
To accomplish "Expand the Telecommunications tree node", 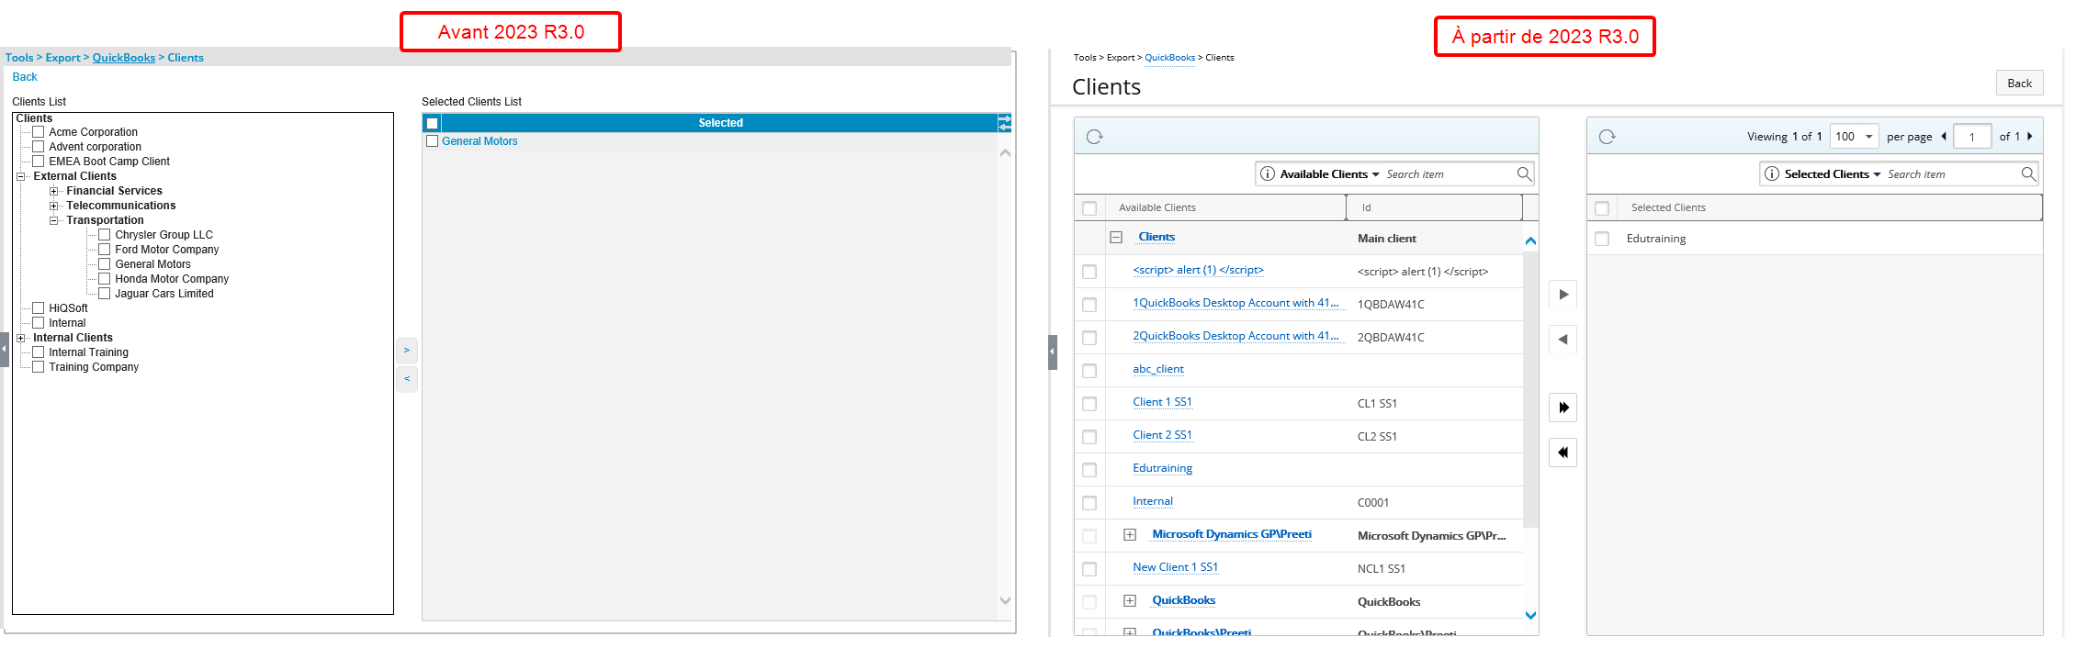I will click(x=53, y=206).
